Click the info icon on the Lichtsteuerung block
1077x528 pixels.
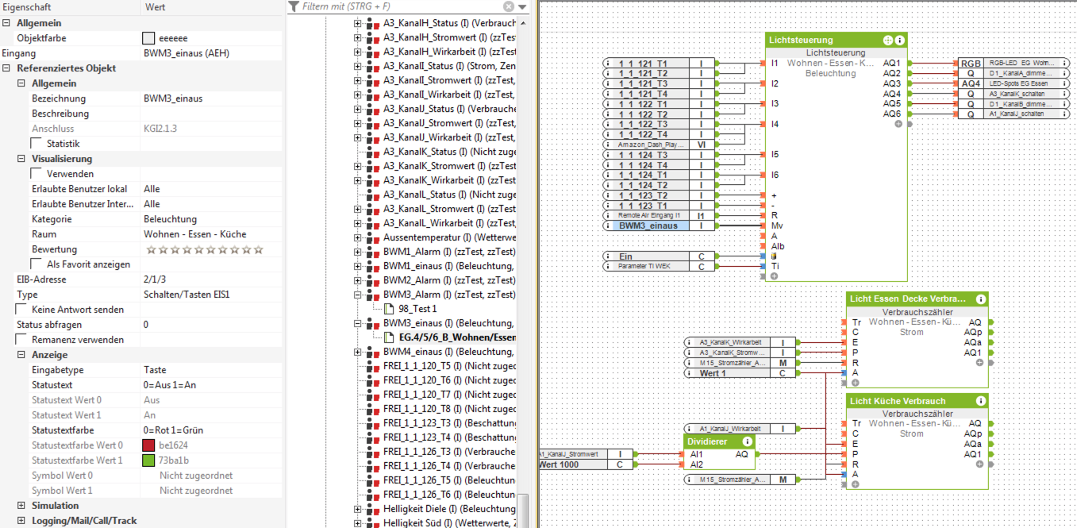click(899, 40)
